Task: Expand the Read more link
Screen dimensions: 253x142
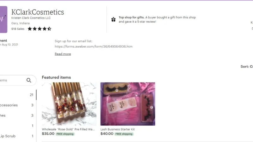Action: tap(63, 54)
